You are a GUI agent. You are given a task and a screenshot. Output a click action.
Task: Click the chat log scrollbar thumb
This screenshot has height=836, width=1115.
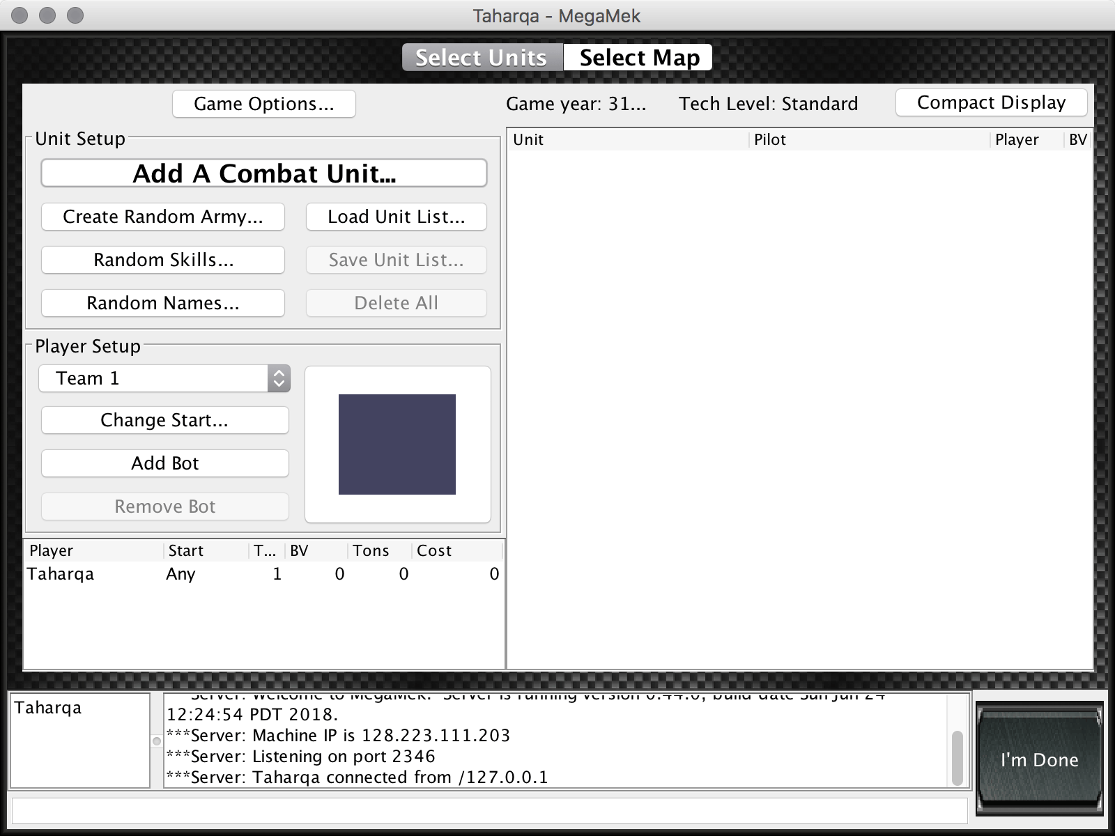click(x=958, y=757)
